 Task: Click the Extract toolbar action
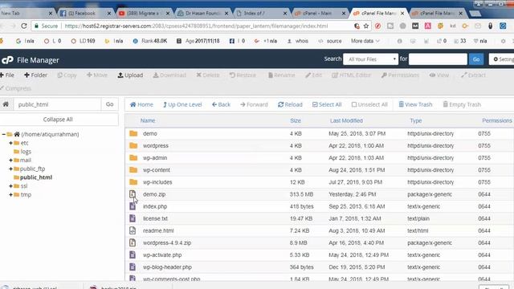[473, 75]
